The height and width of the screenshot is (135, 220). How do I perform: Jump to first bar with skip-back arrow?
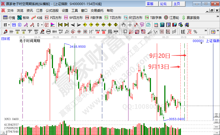(60, 25)
